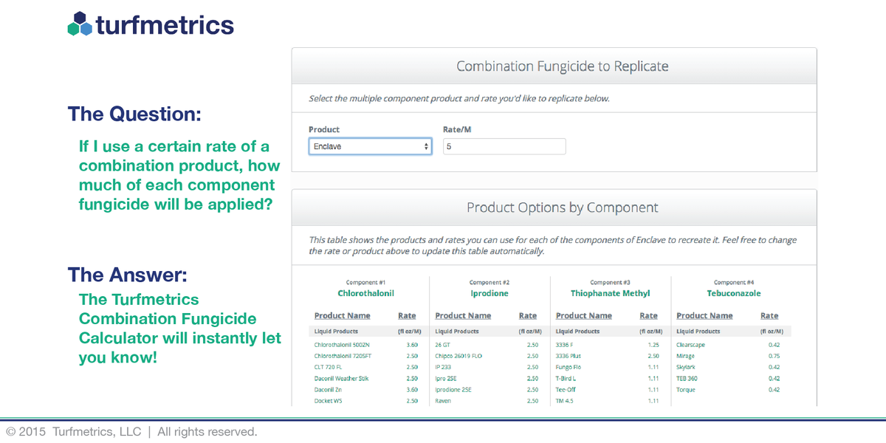
Task: Select the TM 4.5 product
Action: 564,401
